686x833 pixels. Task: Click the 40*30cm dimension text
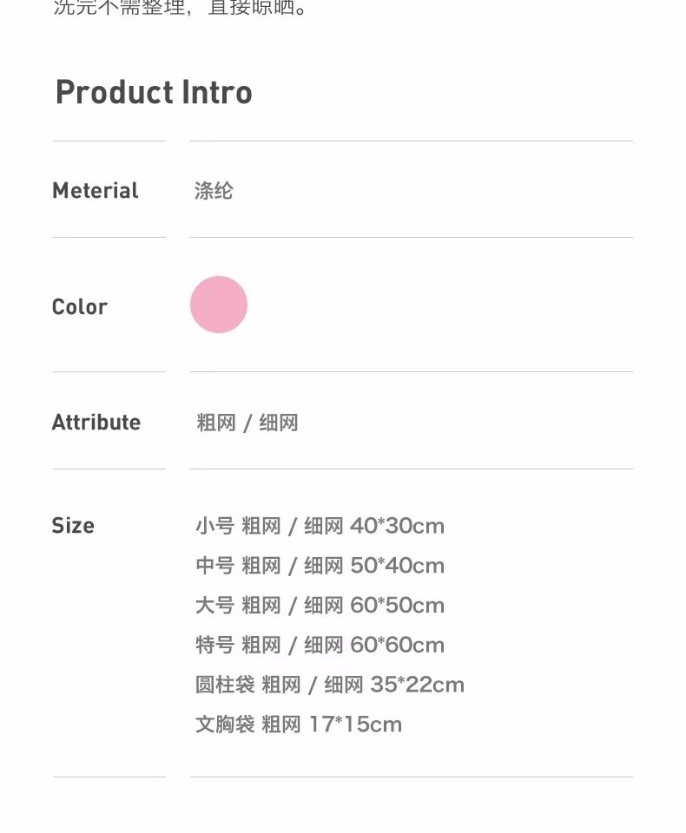tap(397, 526)
